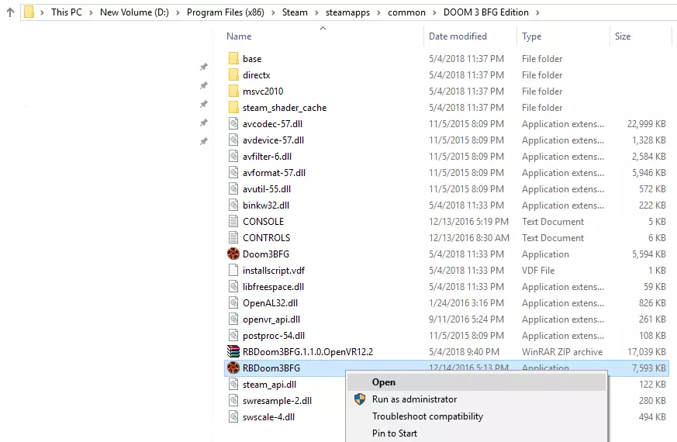Select the file name Doom3BFG
This screenshot has width=677, height=442.
[x=266, y=254]
